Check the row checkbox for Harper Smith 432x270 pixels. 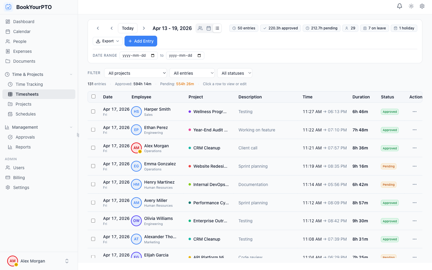tap(93, 112)
